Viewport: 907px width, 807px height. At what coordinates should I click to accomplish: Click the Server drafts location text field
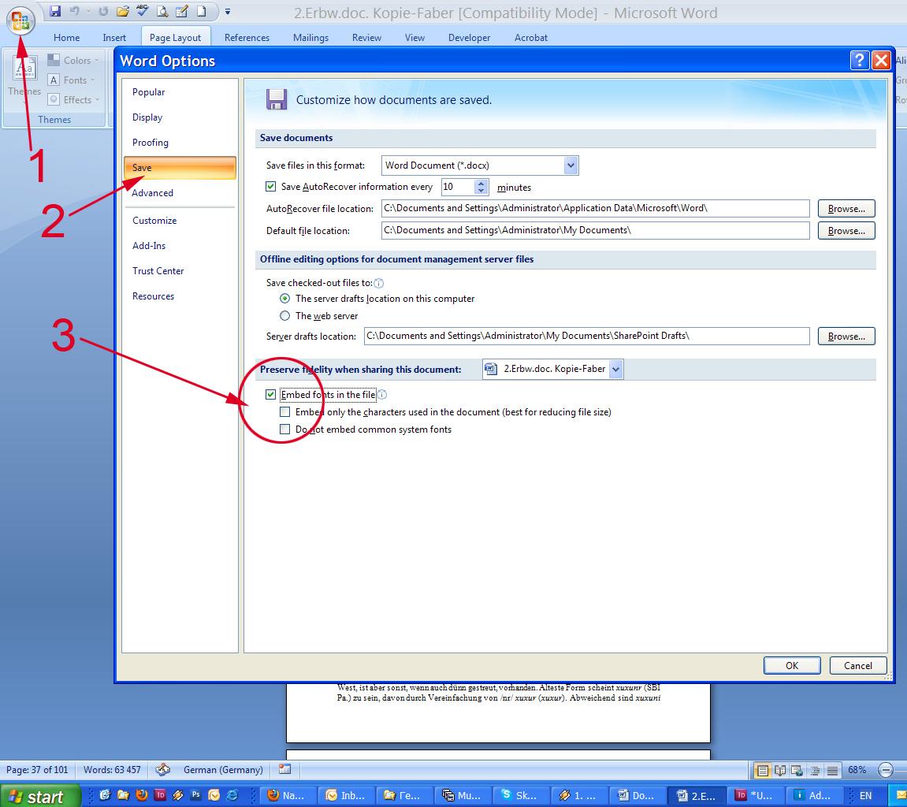[586, 336]
